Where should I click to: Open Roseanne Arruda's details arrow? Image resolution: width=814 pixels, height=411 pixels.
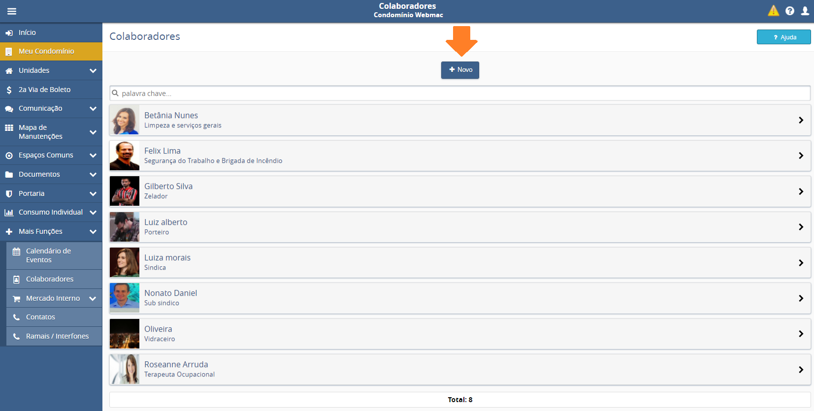pos(801,370)
